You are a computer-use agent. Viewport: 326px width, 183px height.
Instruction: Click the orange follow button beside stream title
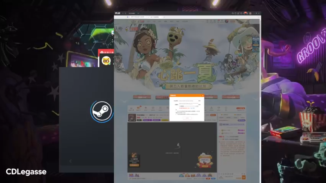[x=213, y=115]
